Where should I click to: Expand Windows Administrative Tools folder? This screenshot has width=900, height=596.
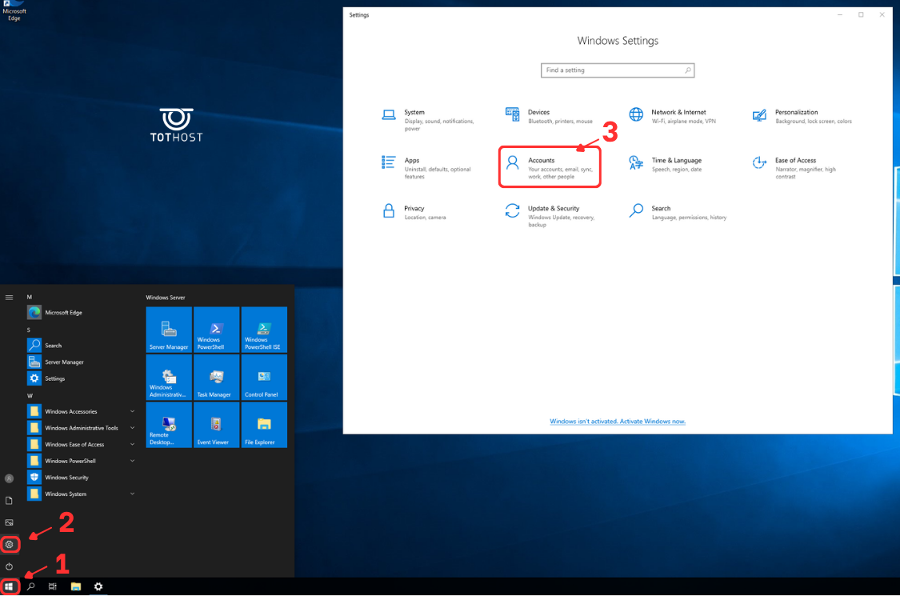click(82, 428)
